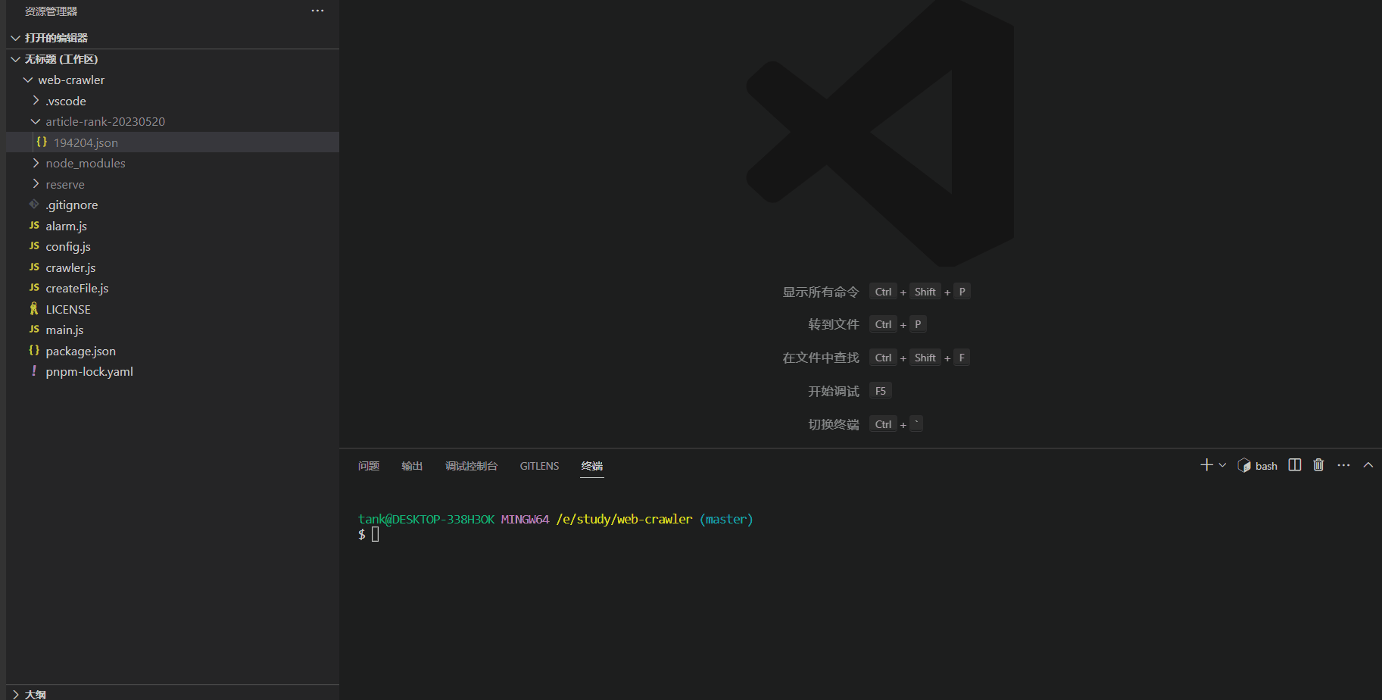This screenshot has height=700, width=1382.
Task: Select the bash terminal entry in the panel
Action: (x=1257, y=465)
